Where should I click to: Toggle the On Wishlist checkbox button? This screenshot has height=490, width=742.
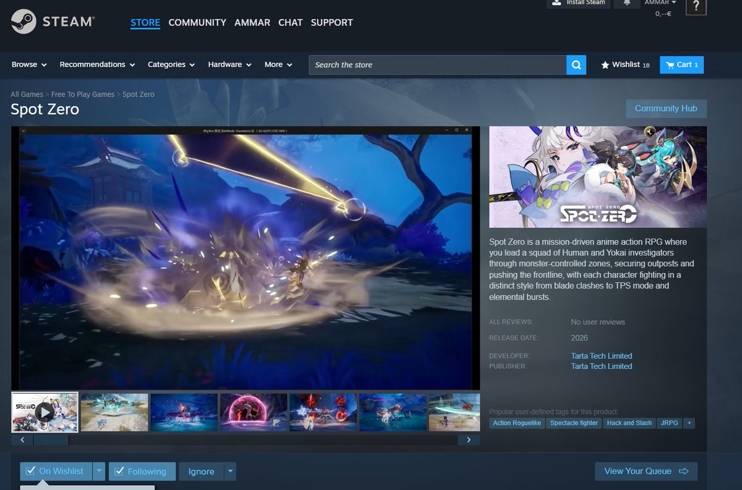click(x=56, y=471)
